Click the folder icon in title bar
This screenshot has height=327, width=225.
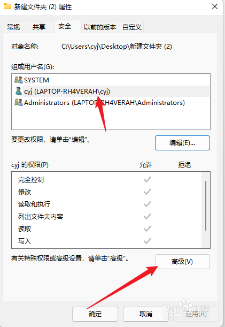pyautogui.click(x=7, y=6)
